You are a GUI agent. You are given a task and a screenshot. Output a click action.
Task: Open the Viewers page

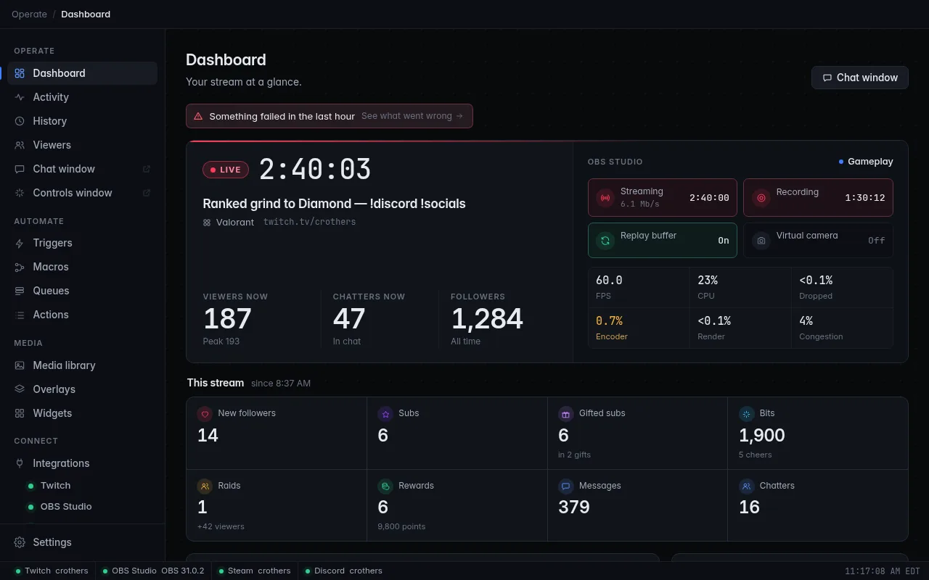pyautogui.click(x=82, y=145)
